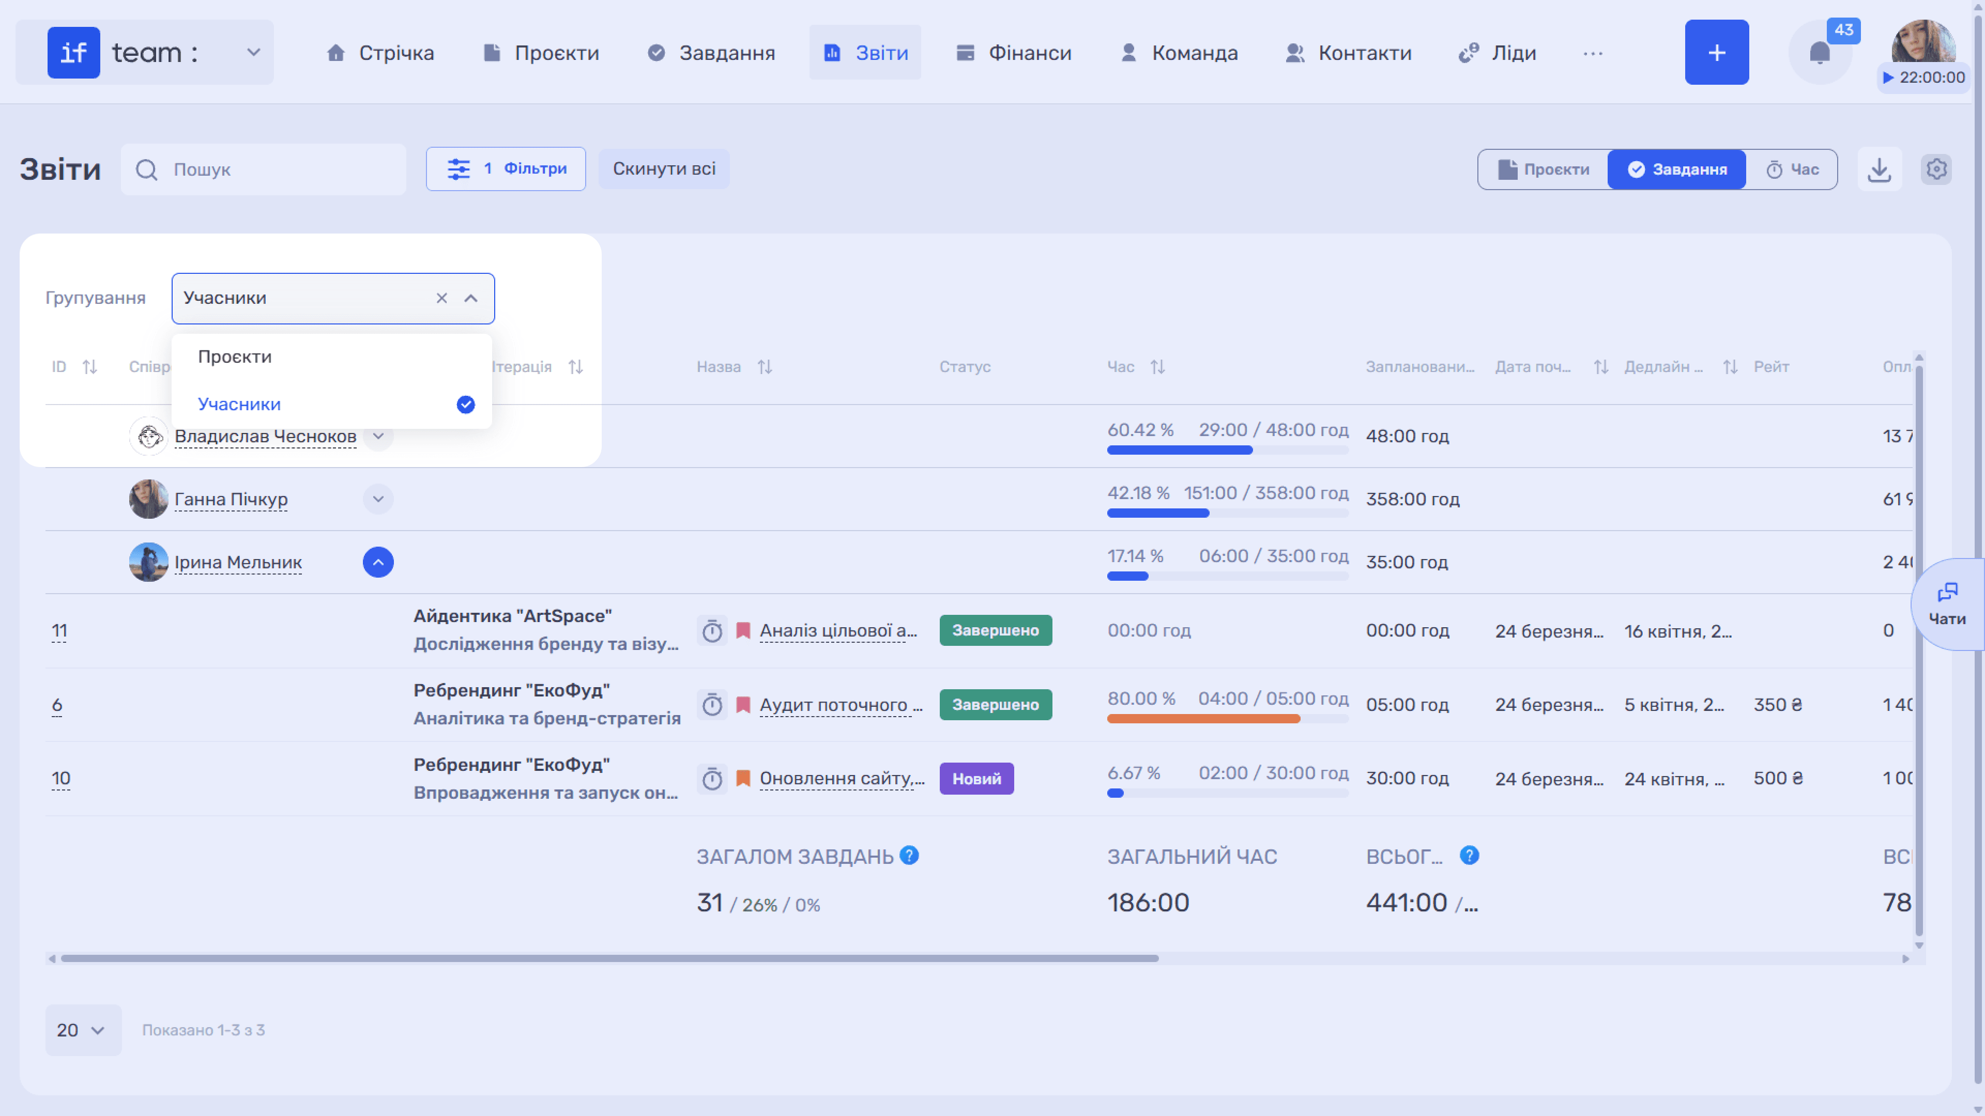Open the Завдання navigation item
The height and width of the screenshot is (1116, 1985).
click(711, 52)
